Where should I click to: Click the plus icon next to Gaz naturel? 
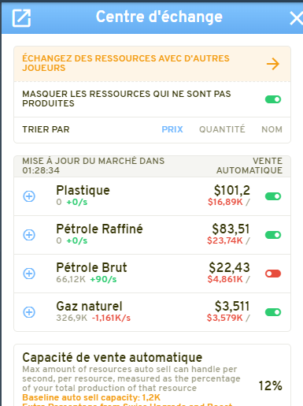coord(29,312)
